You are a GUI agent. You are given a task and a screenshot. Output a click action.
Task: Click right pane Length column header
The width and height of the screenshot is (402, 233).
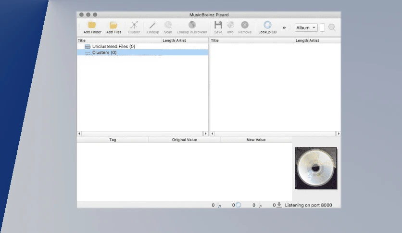click(x=301, y=40)
